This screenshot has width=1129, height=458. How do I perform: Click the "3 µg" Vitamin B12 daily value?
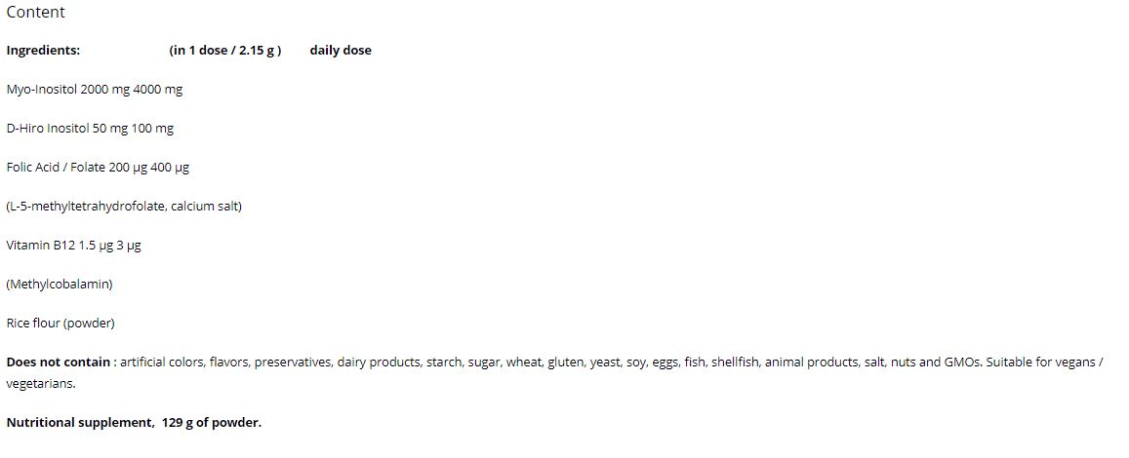click(x=129, y=246)
